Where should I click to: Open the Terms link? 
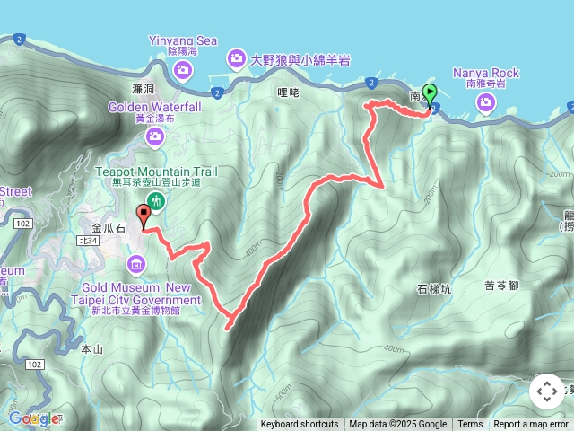[470, 425]
